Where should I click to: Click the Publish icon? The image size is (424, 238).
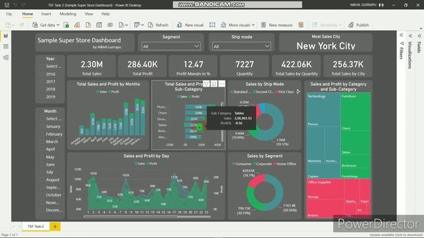pyautogui.click(x=351, y=25)
